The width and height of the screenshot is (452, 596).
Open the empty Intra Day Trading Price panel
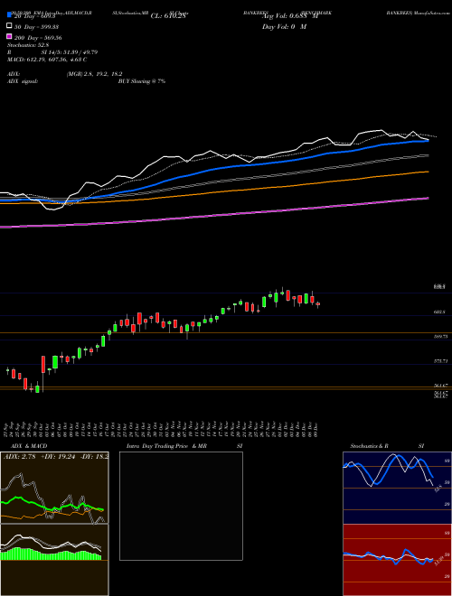coord(181,506)
